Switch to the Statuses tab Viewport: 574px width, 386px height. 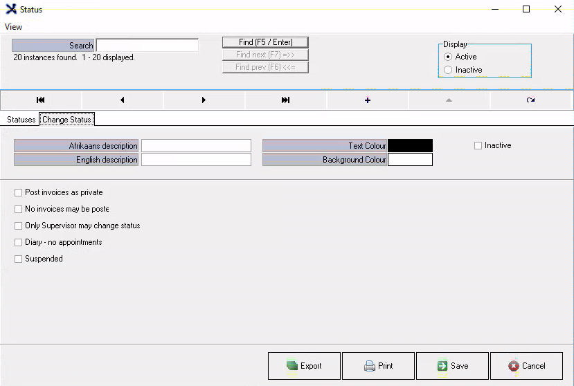point(21,120)
